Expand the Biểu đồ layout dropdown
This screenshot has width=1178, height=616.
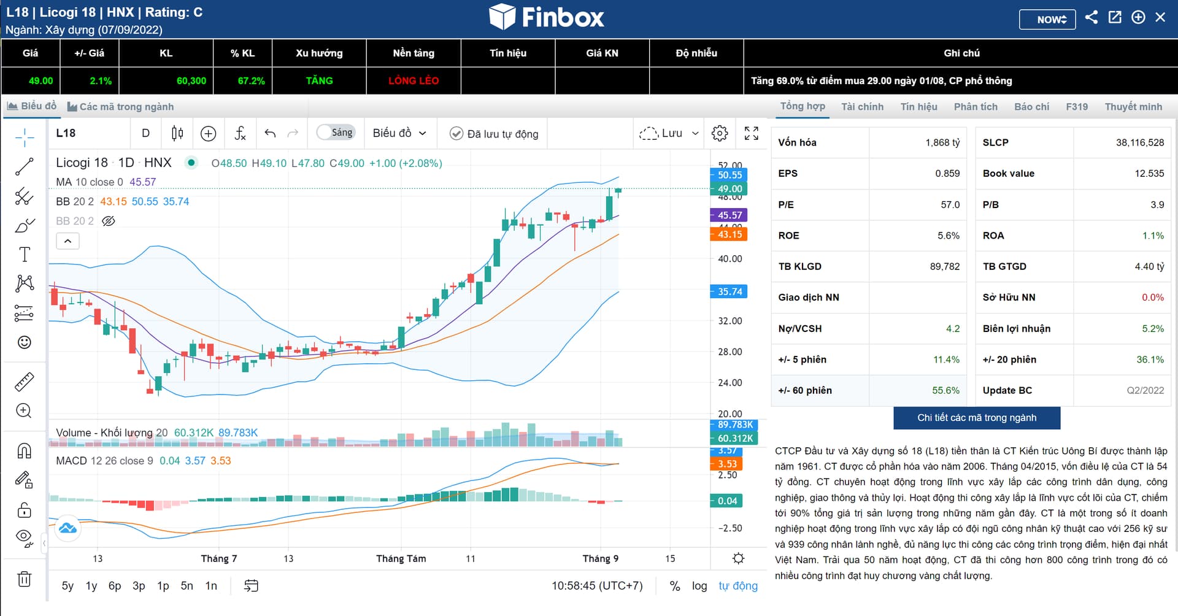click(x=399, y=133)
